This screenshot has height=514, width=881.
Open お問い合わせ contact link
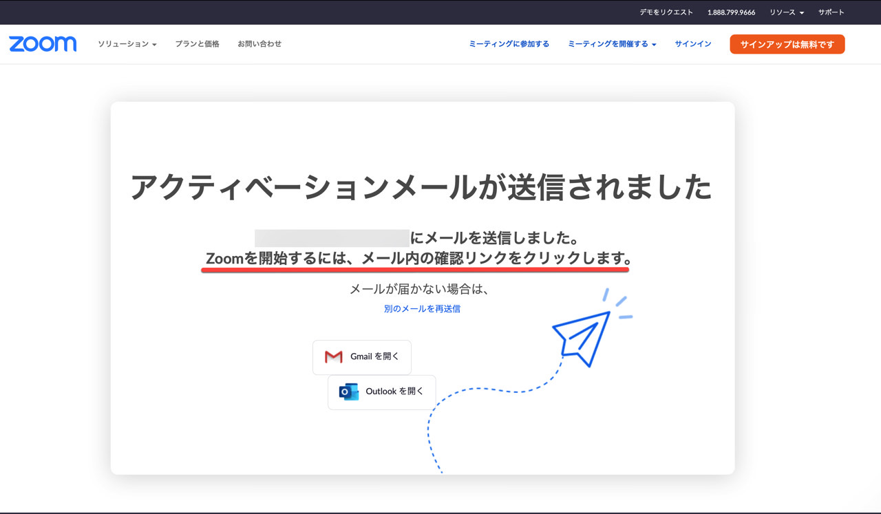click(259, 44)
